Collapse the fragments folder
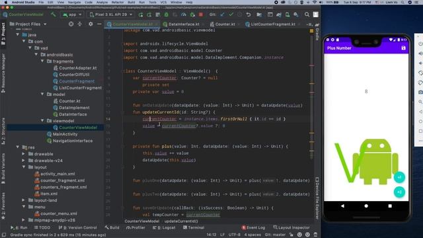The width and height of the screenshot is (423, 238). click(42, 61)
